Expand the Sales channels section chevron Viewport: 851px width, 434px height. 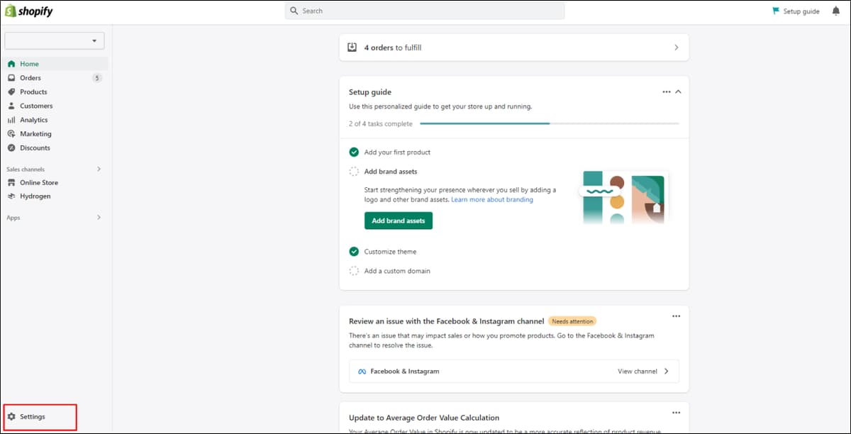point(99,169)
